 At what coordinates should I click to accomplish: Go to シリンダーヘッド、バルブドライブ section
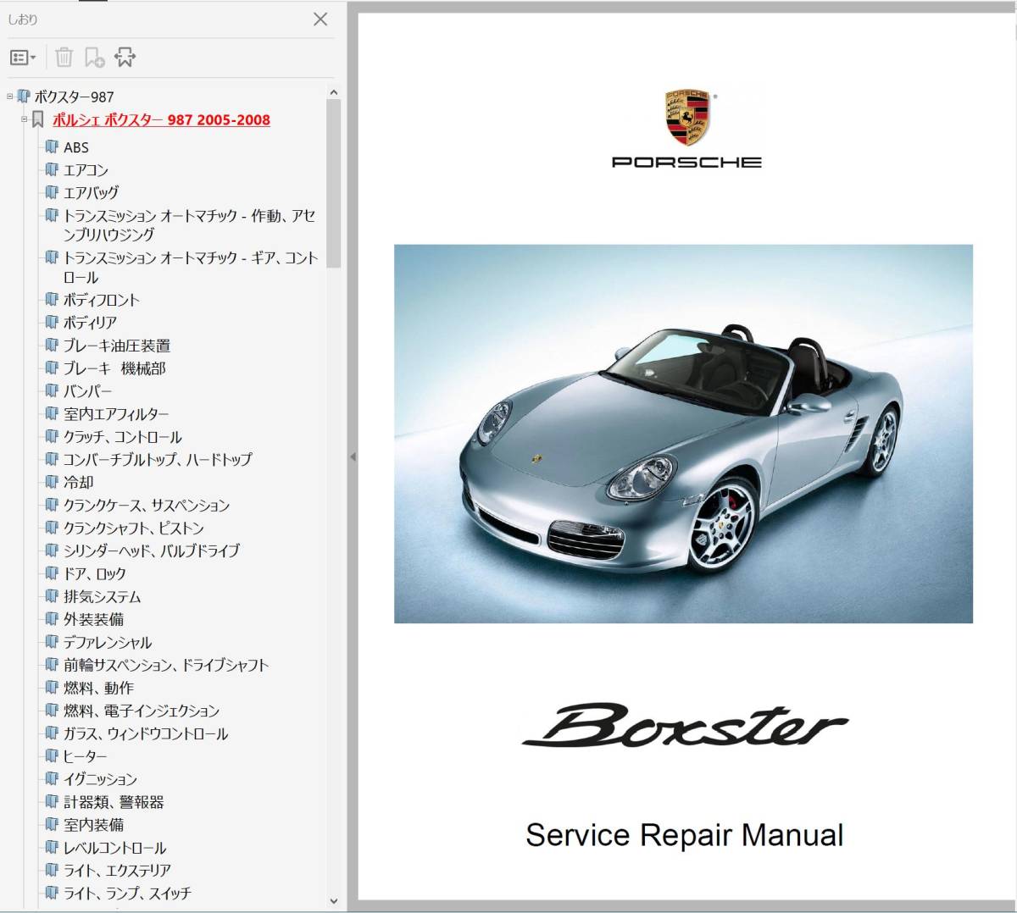pos(152,551)
